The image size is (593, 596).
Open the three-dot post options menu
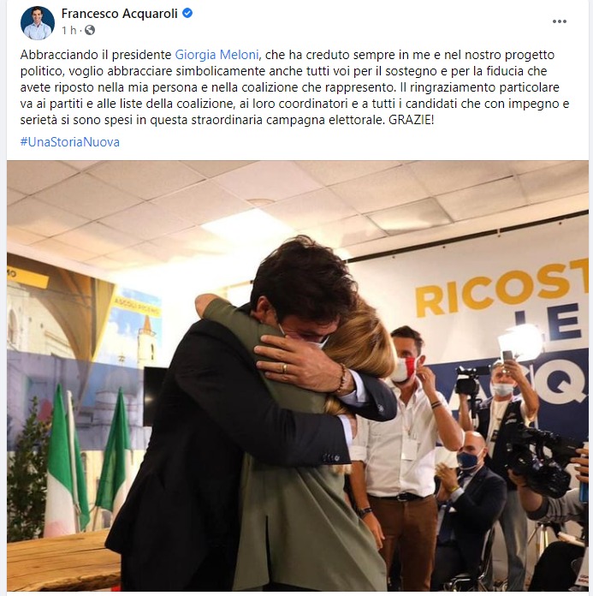click(x=559, y=21)
